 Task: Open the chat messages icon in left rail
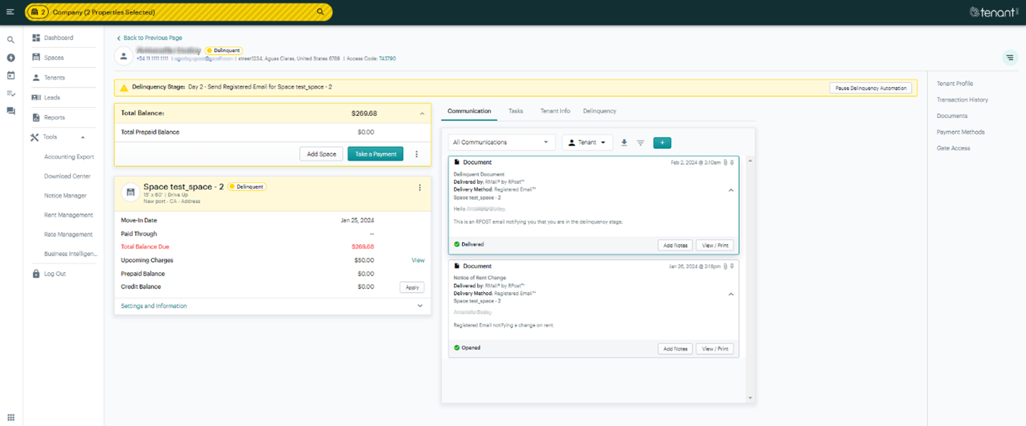(11, 111)
